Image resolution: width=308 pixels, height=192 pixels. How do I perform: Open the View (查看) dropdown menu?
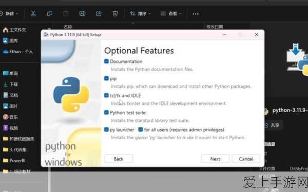click(x=171, y=13)
